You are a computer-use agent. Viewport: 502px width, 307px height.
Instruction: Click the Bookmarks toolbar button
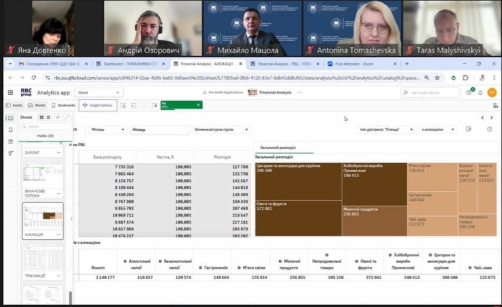tap(63, 106)
